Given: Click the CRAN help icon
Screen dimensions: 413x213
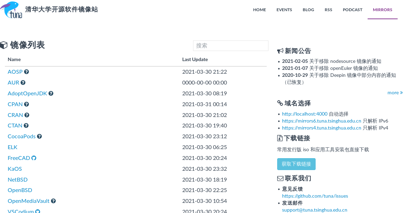Looking at the screenshot, I should [x=27, y=115].
